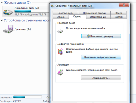Click the C: drive usage bar
Viewport: 136px width, 103px height.
pos(32,11)
